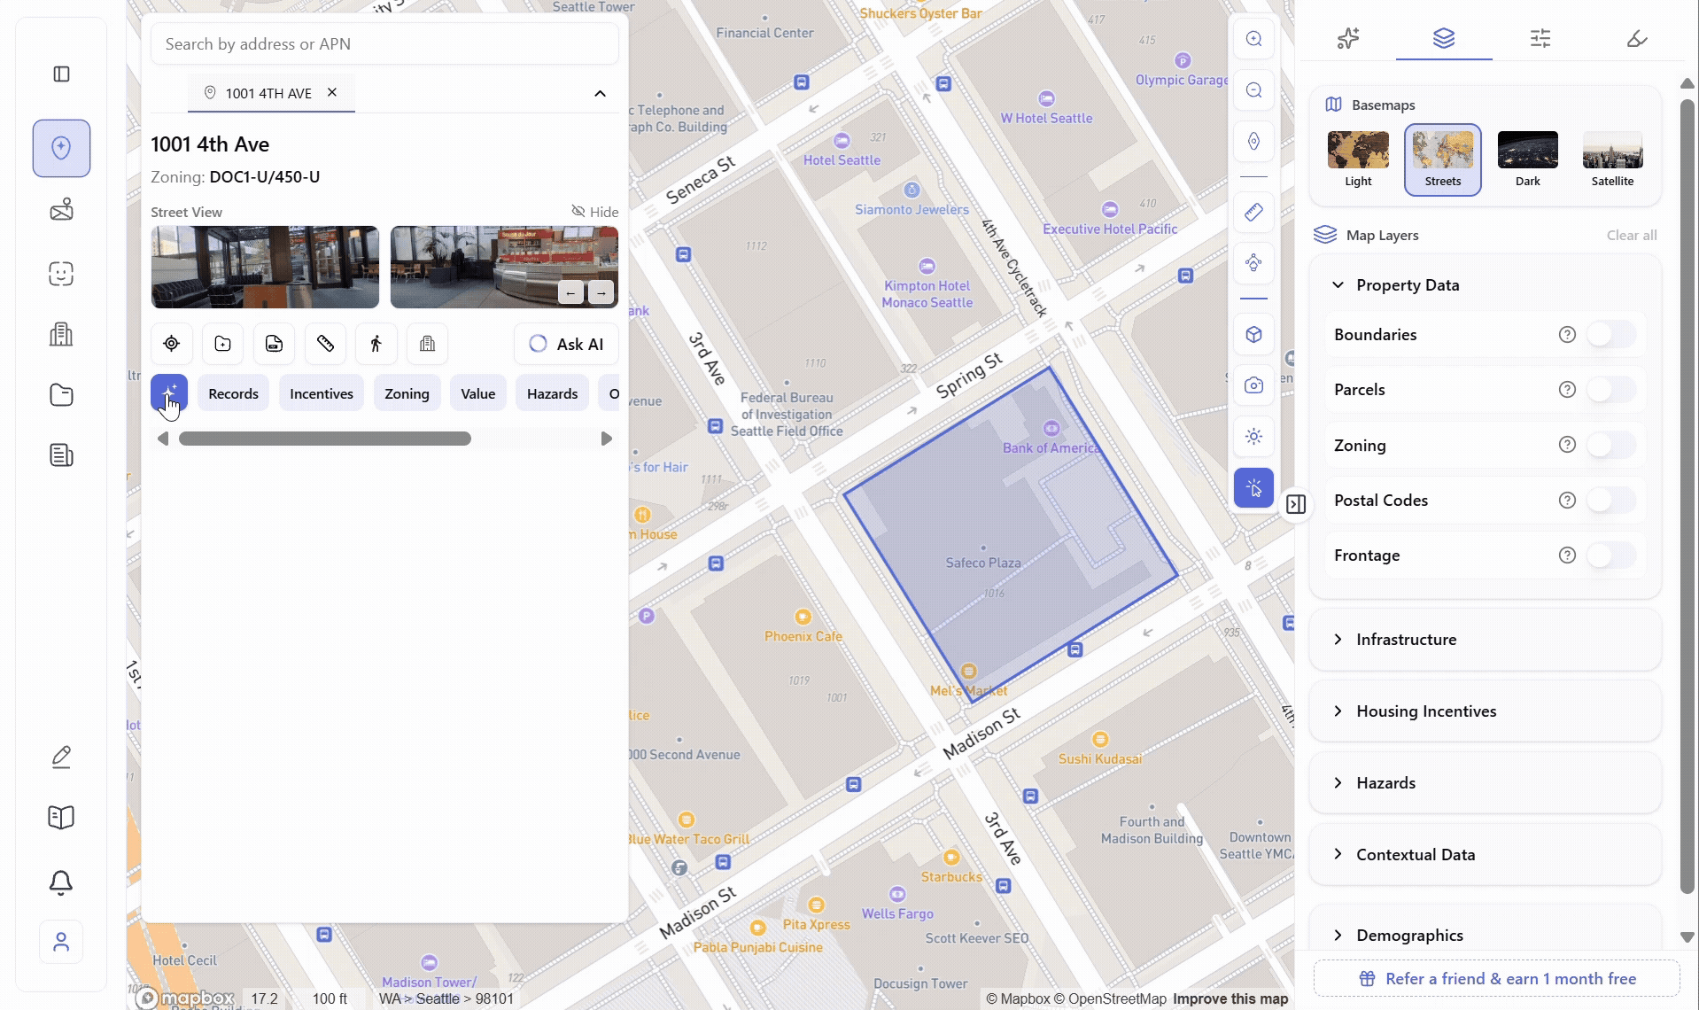
Task: Toggle 3D cube view on map
Action: point(1253,335)
